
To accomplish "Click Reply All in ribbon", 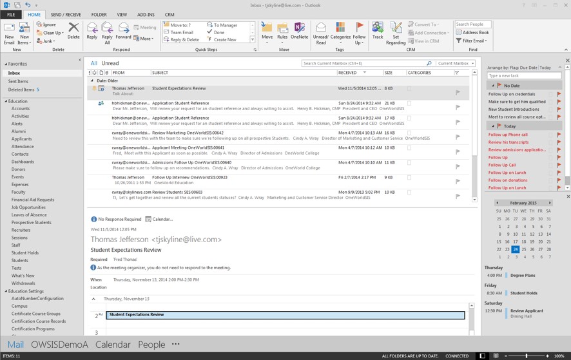I will tap(107, 33).
